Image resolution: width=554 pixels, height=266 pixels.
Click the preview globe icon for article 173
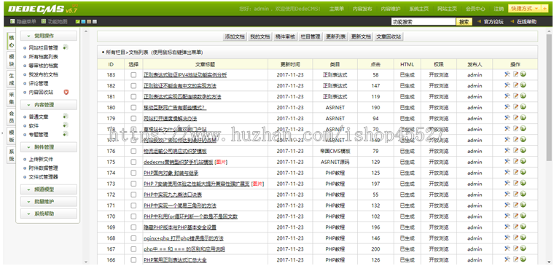(x=523, y=184)
